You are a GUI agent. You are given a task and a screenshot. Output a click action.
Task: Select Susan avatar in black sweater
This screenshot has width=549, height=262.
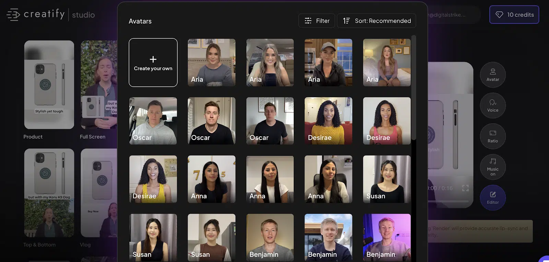pos(387,179)
